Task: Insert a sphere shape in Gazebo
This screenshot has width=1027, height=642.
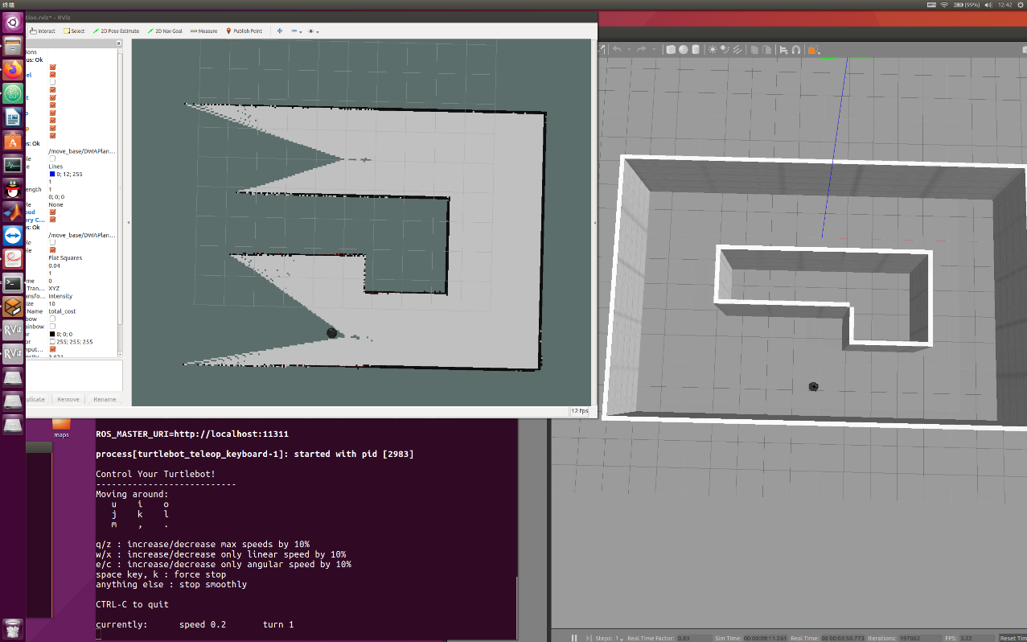Action: 683,49
